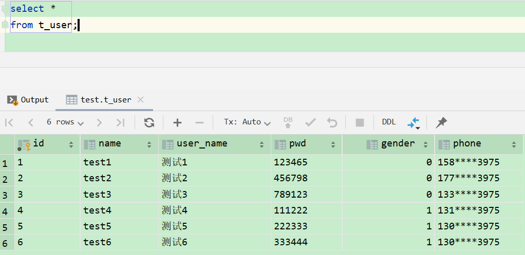Click the 测试3 user_name cell
Image resolution: width=525 pixels, height=255 pixels.
pyautogui.click(x=215, y=195)
